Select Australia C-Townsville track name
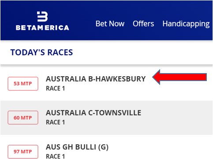 [x=93, y=113]
